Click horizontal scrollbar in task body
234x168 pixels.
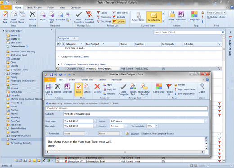(125, 152)
